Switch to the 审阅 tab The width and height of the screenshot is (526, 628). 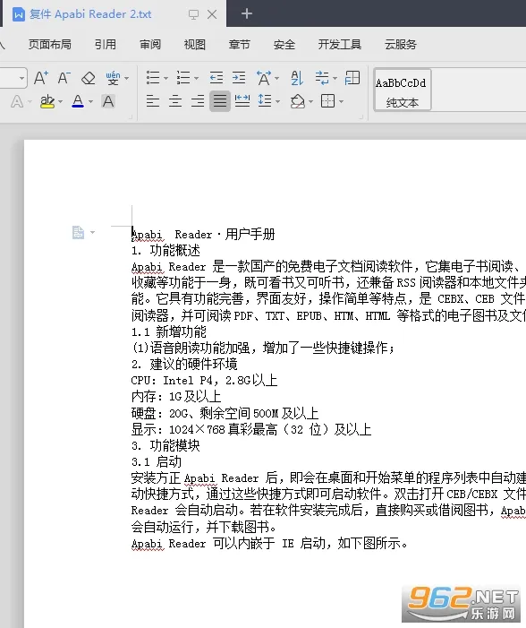(150, 45)
